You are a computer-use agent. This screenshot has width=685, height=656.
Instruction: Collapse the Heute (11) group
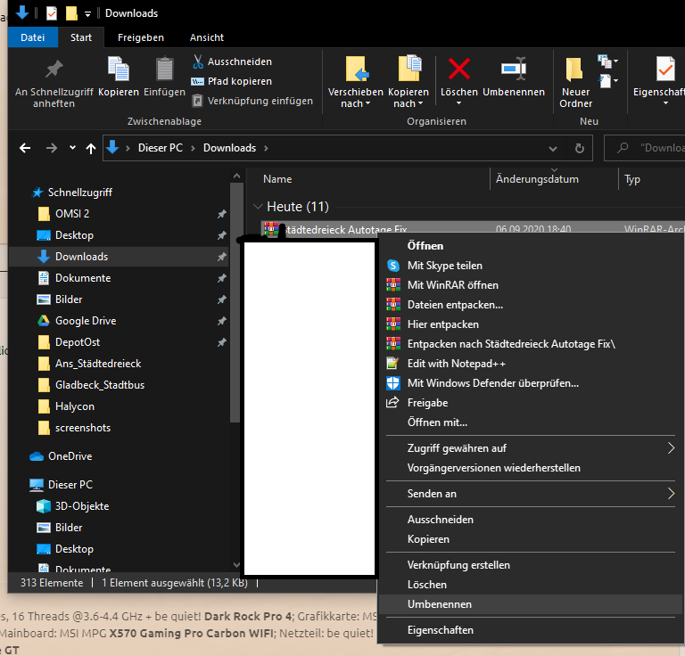(x=258, y=207)
